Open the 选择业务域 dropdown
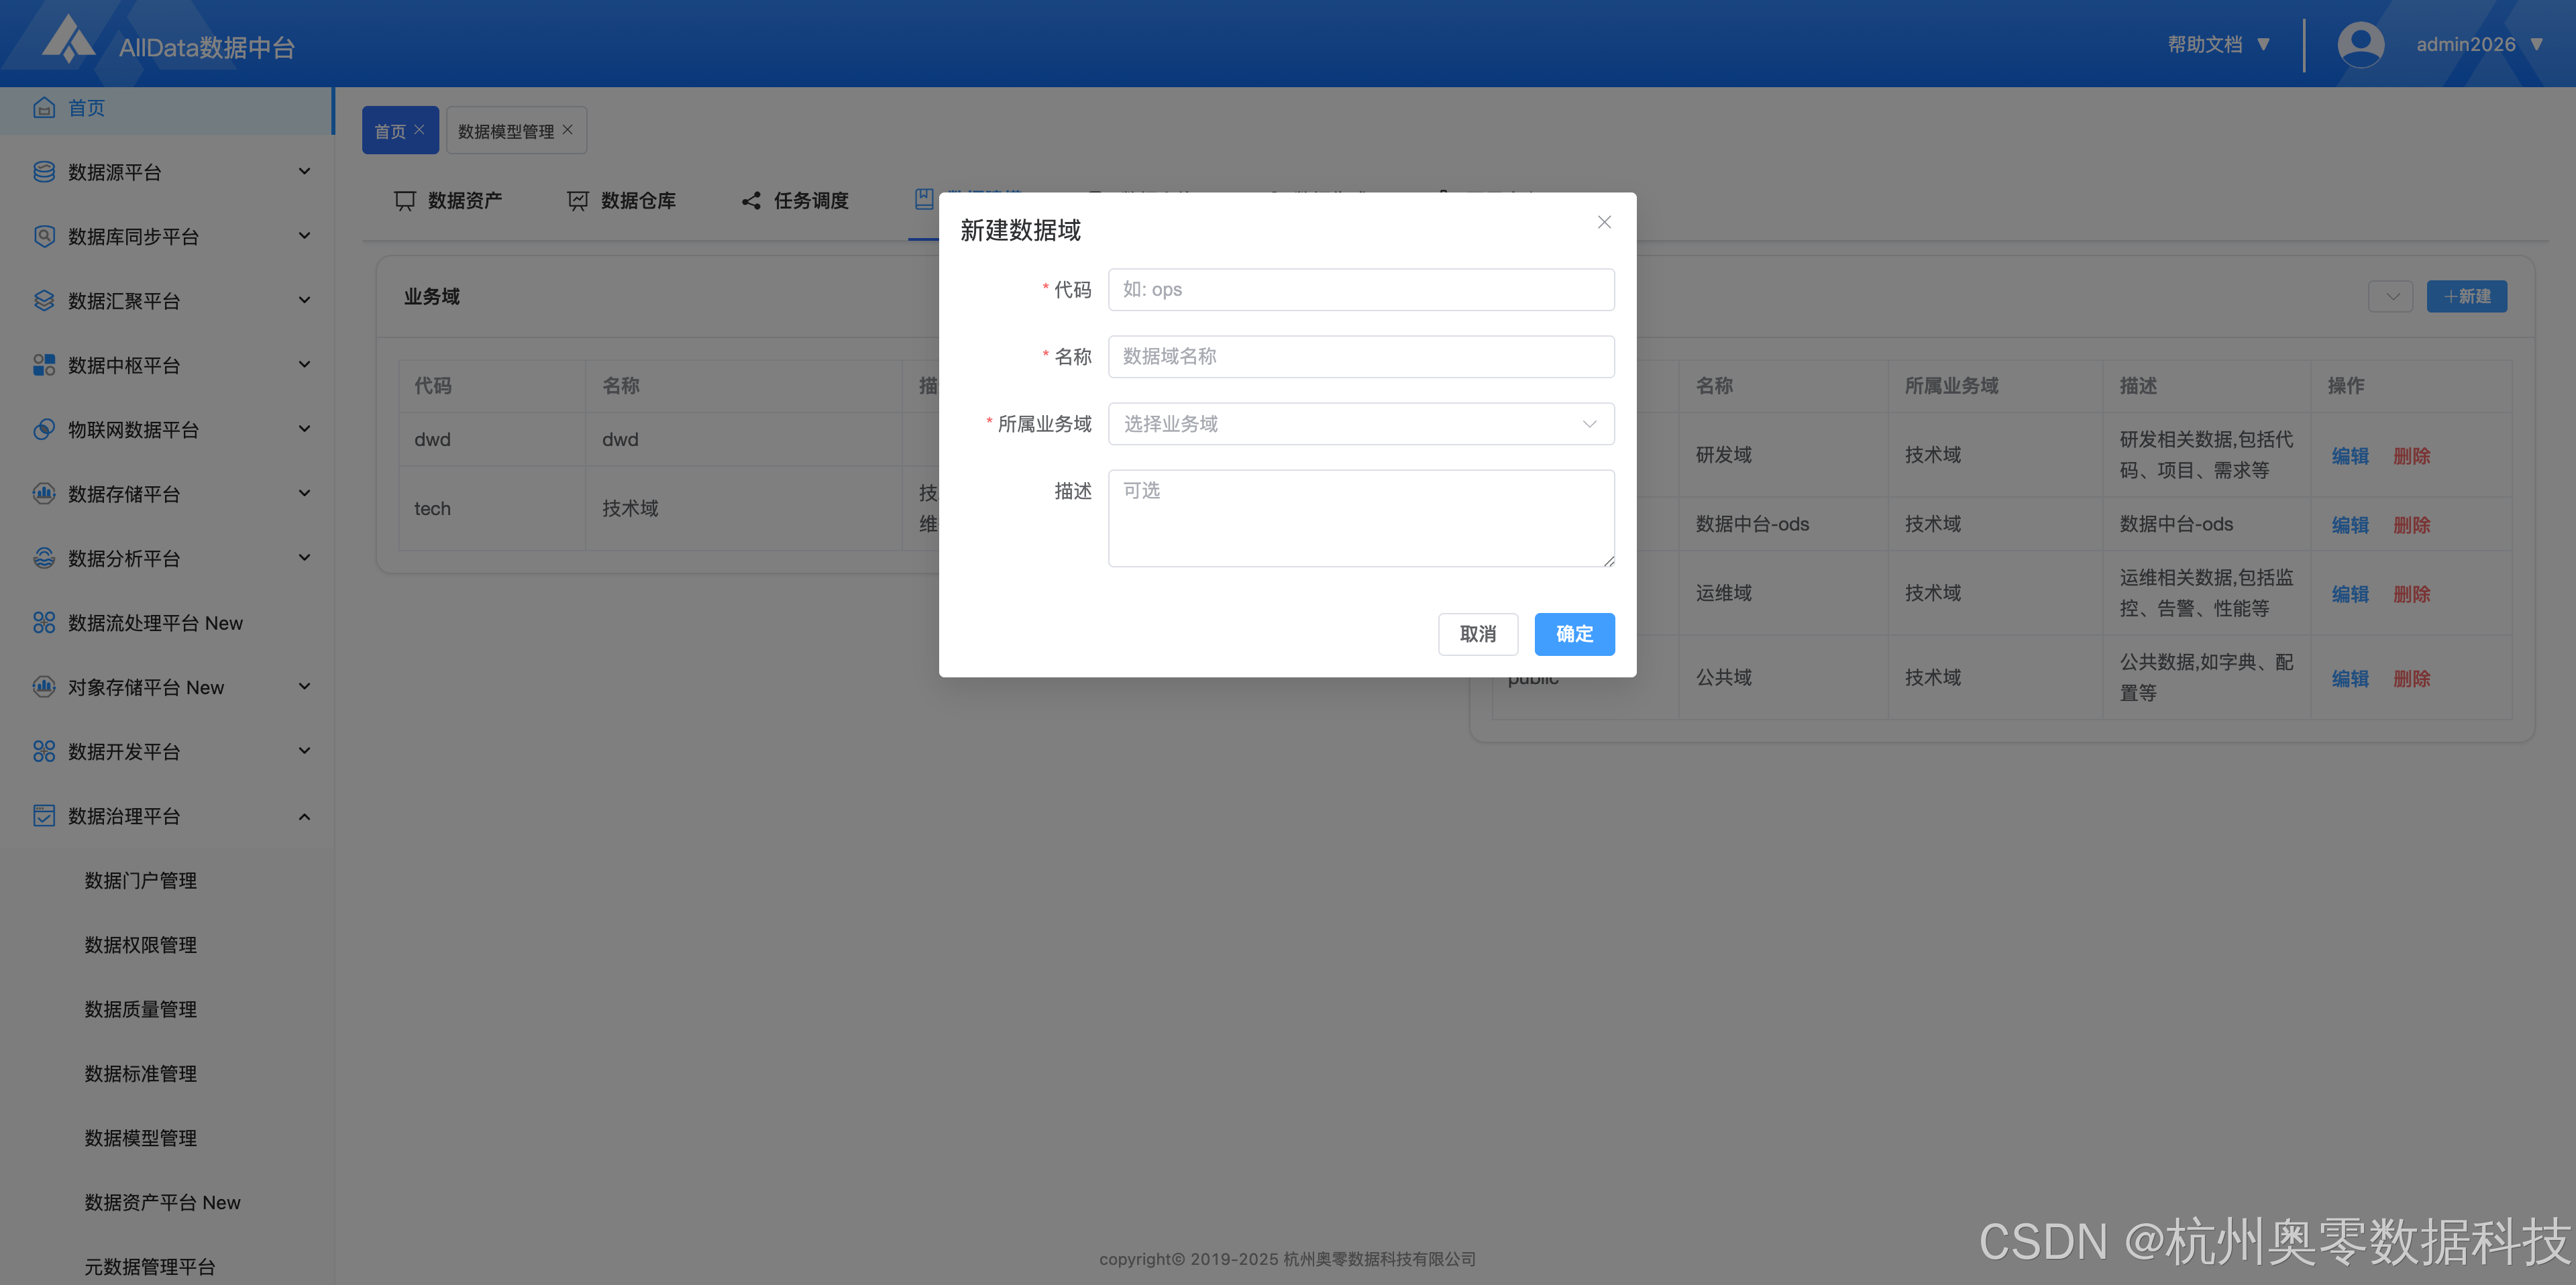This screenshot has height=1285, width=2576. pyautogui.click(x=1361, y=424)
